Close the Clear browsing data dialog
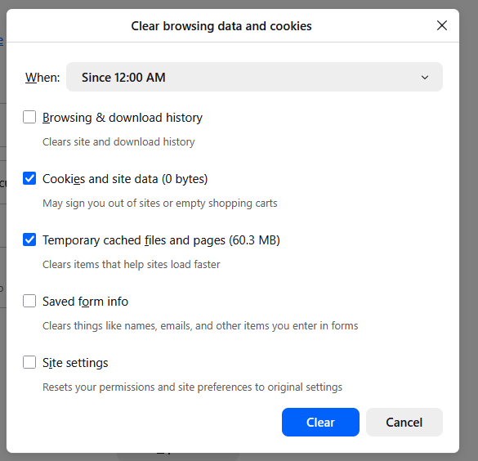Viewport: 478px width, 461px height. pyautogui.click(x=442, y=25)
